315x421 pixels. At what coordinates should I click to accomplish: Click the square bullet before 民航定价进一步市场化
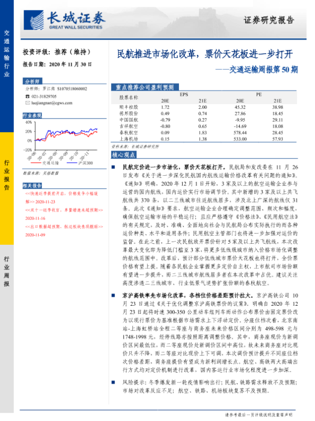point(114,166)
